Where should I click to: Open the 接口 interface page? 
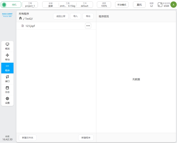(7, 79)
